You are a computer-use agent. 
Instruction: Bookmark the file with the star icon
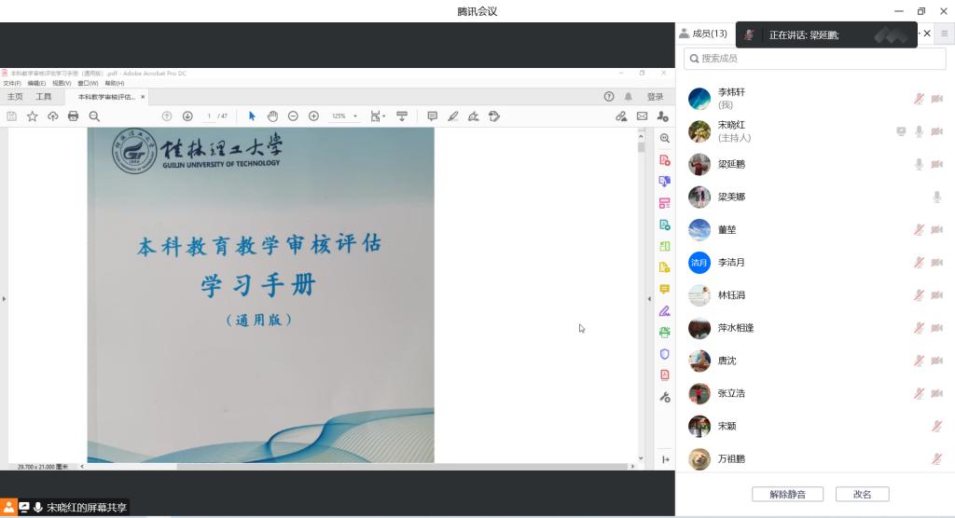pos(32,116)
